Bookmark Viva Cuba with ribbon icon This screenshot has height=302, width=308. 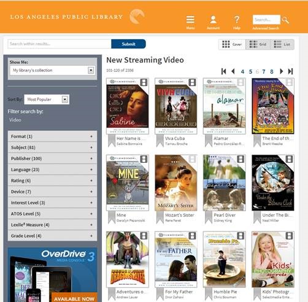160,141
